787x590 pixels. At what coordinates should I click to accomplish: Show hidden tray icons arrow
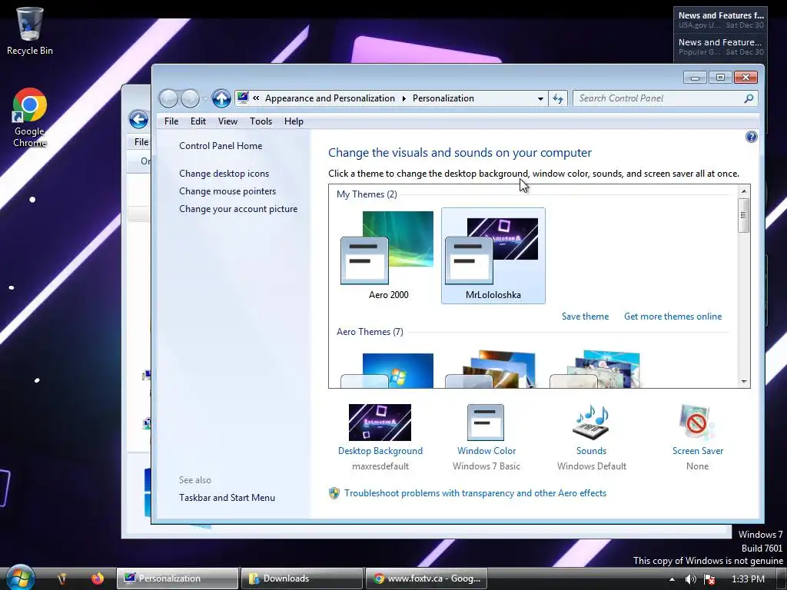click(672, 579)
